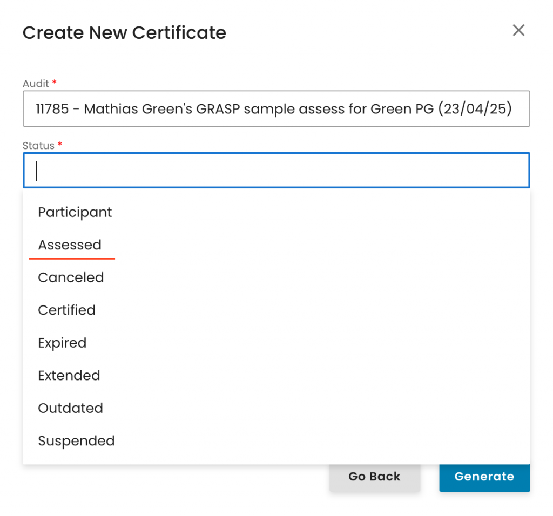Select Participant from the status list
The width and height of the screenshot is (553, 516).
[75, 212]
